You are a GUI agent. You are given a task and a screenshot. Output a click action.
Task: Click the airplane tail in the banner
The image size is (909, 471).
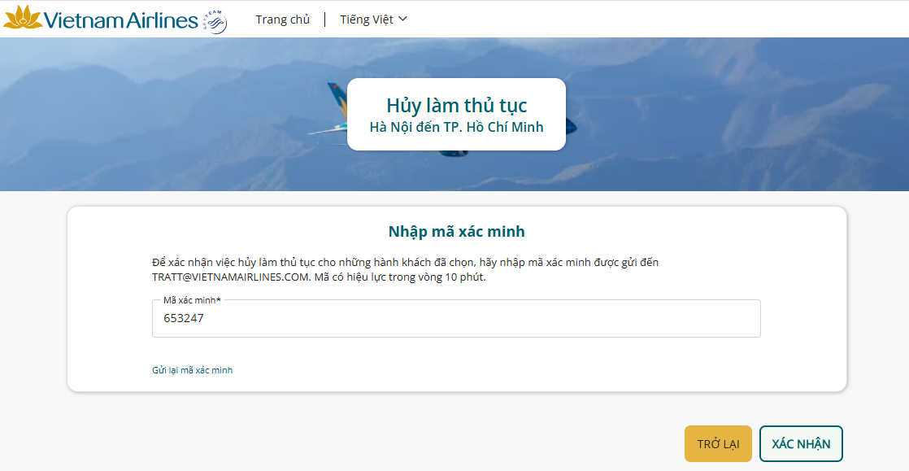[x=337, y=100]
